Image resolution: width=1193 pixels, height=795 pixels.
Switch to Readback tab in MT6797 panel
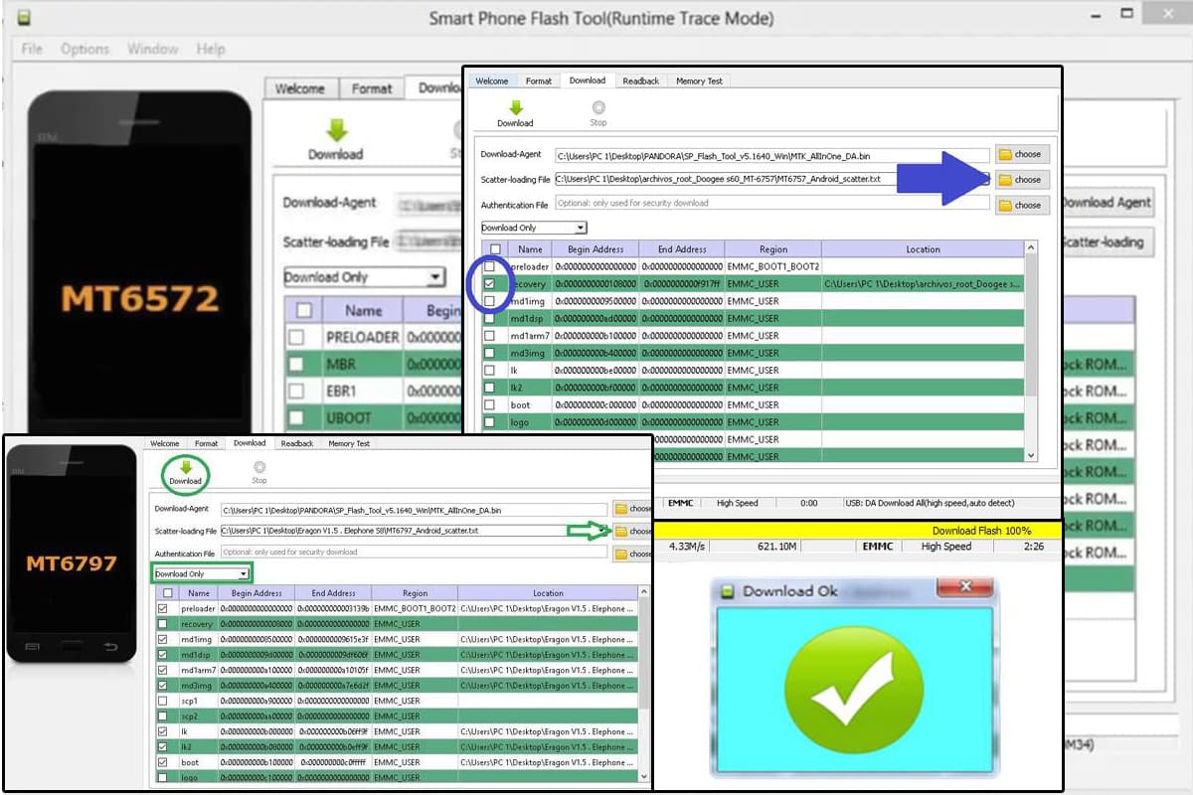(297, 444)
